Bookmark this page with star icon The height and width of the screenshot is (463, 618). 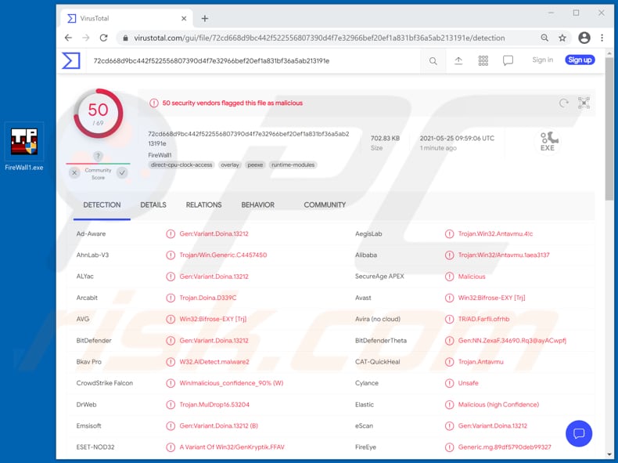(x=562, y=38)
